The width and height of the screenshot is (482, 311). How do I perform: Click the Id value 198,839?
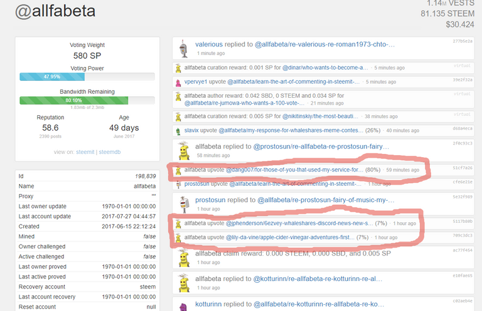click(146, 176)
